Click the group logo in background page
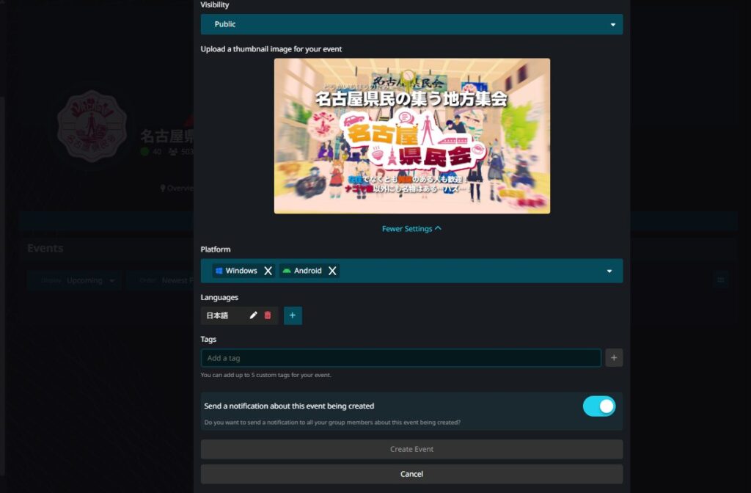Screen dimensions: 751x493 (92, 126)
